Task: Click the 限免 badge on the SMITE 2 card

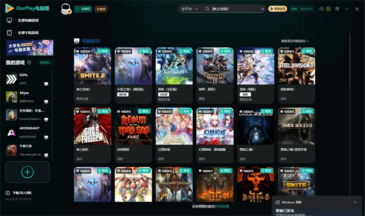Action: 103,51
